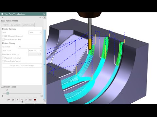The width and height of the screenshot is (157, 117).
Task: Enable the Show Tool Contact checkbox
Action: tap(3, 61)
